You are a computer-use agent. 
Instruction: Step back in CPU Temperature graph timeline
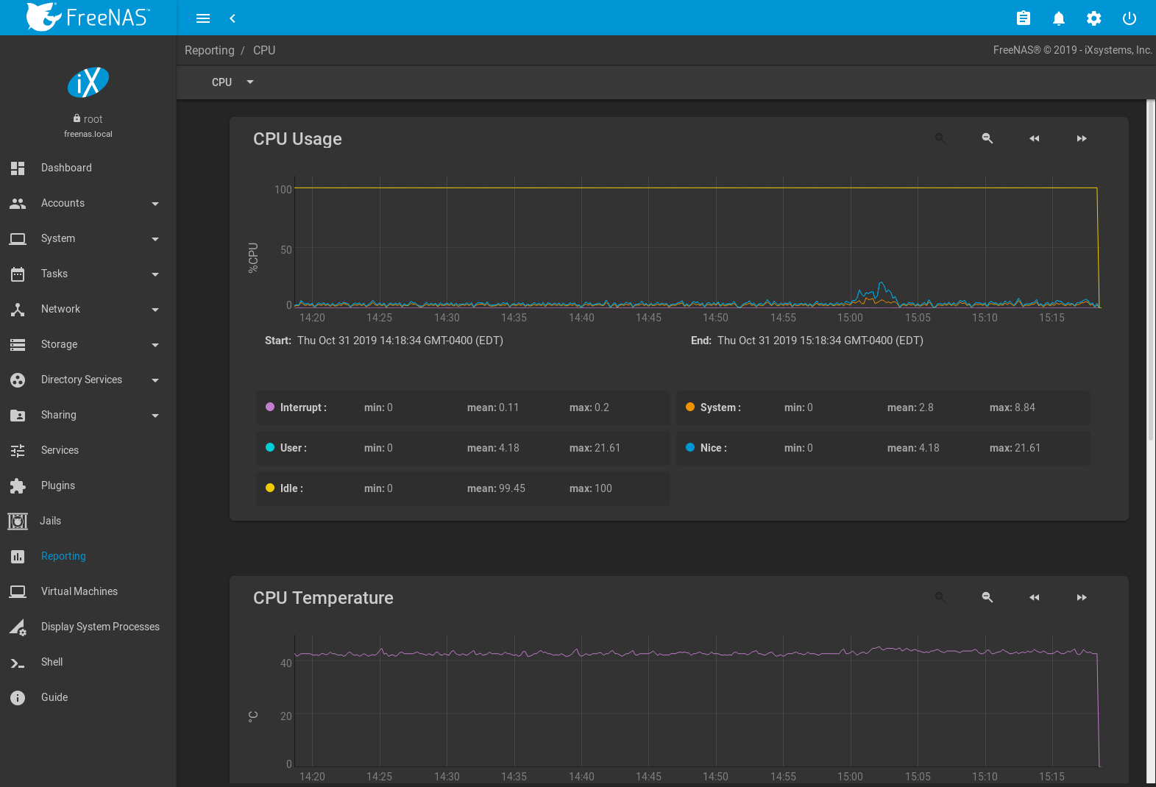[x=1034, y=597]
